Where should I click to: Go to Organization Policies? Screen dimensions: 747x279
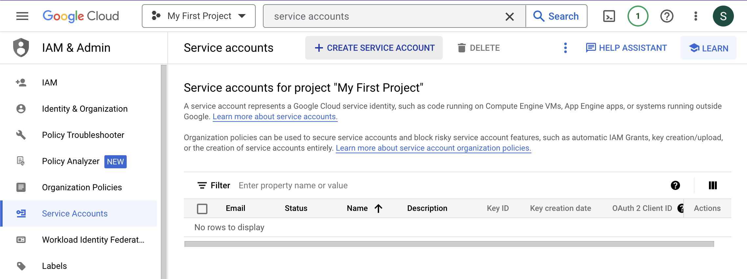82,187
